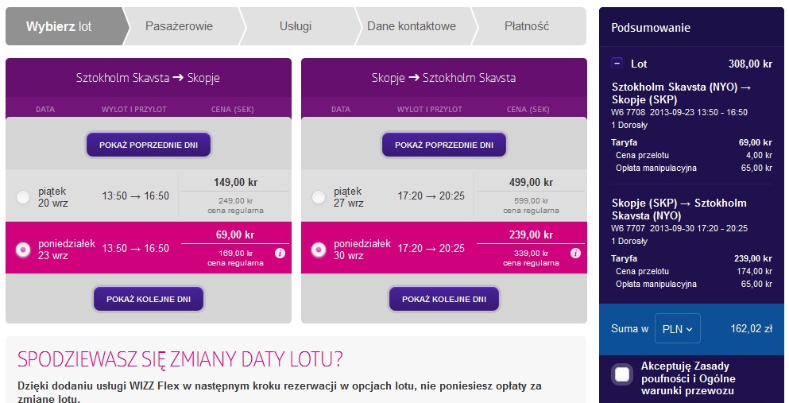Go to the Usługi step
Image resolution: width=789 pixels, height=403 pixels.
(x=296, y=26)
